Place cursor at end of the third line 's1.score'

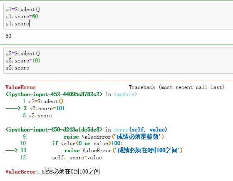point(29,24)
